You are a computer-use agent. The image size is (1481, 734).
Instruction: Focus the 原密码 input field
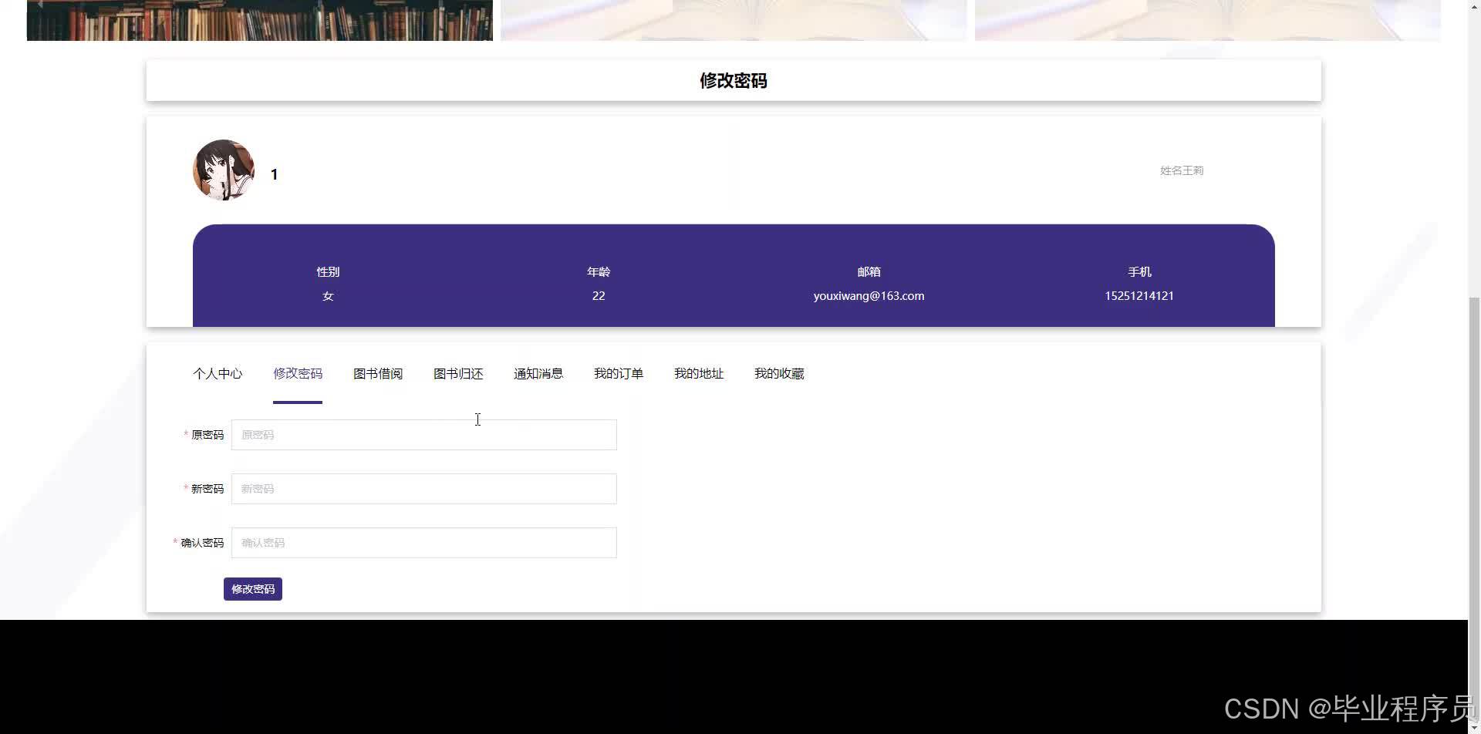(x=424, y=435)
